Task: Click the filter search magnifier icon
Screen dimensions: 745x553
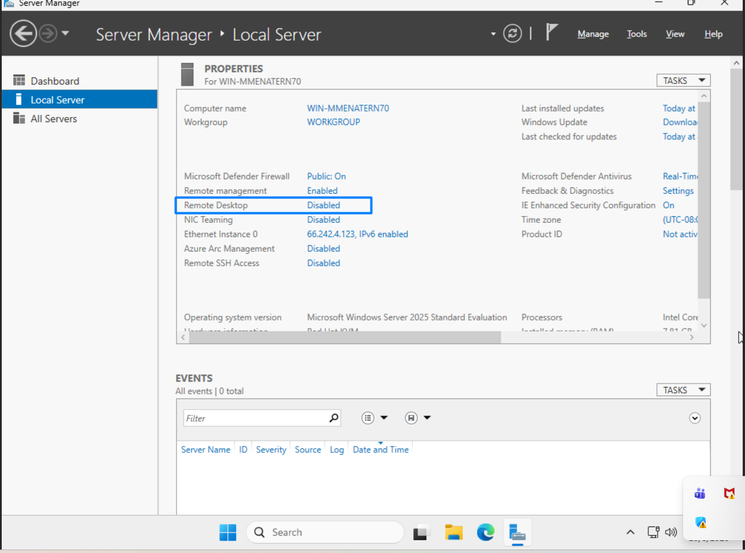Action: click(x=334, y=418)
